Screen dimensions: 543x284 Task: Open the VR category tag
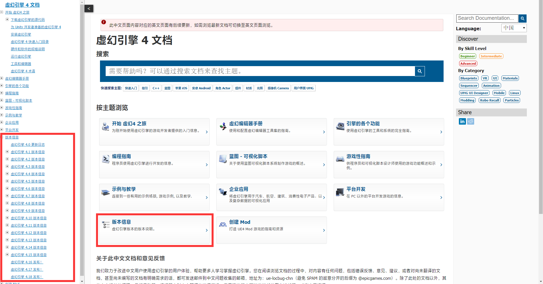[x=485, y=78]
